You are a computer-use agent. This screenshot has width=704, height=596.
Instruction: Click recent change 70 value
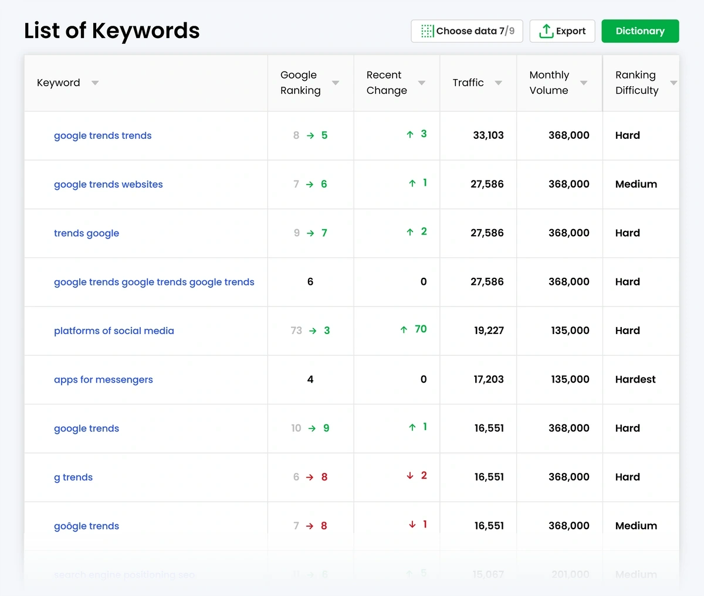point(421,329)
